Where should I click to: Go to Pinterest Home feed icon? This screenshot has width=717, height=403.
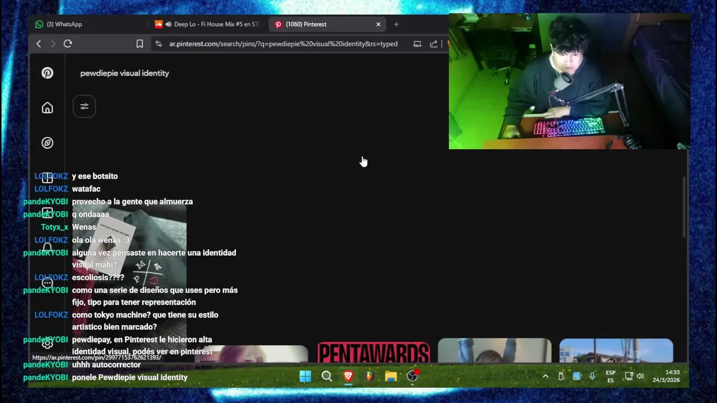pyautogui.click(x=47, y=107)
